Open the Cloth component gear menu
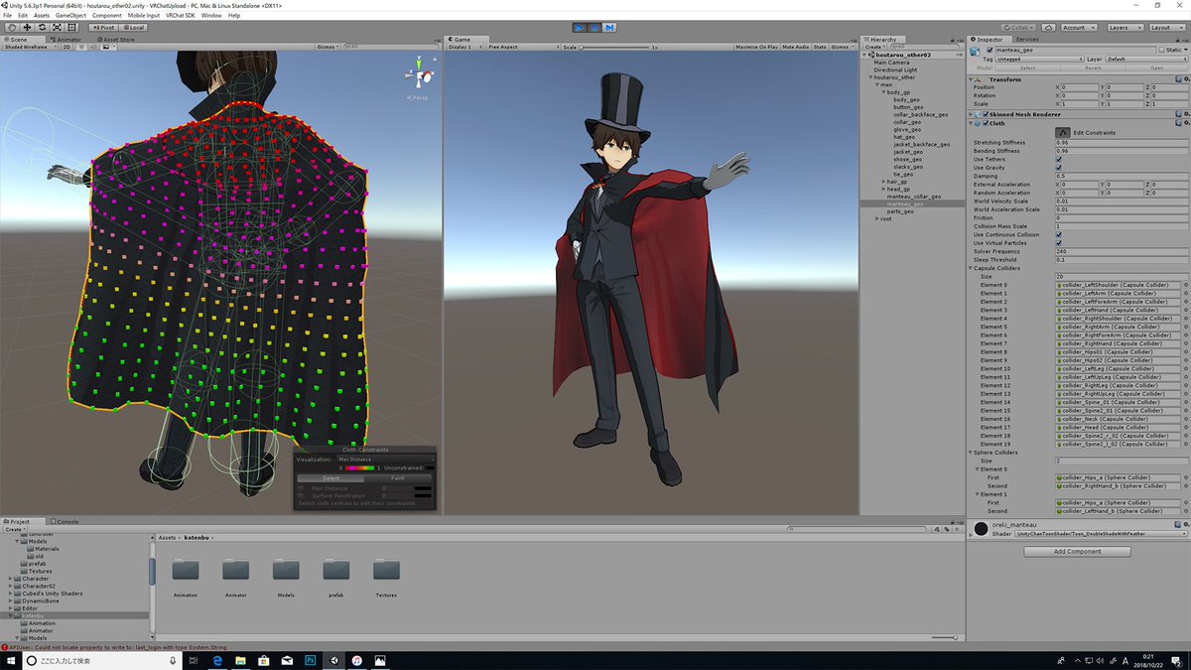This screenshot has width=1191, height=670. coord(1184,123)
